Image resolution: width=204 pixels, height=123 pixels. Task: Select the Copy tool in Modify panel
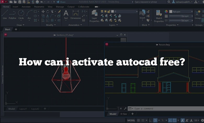pyautogui.click(x=43, y=16)
